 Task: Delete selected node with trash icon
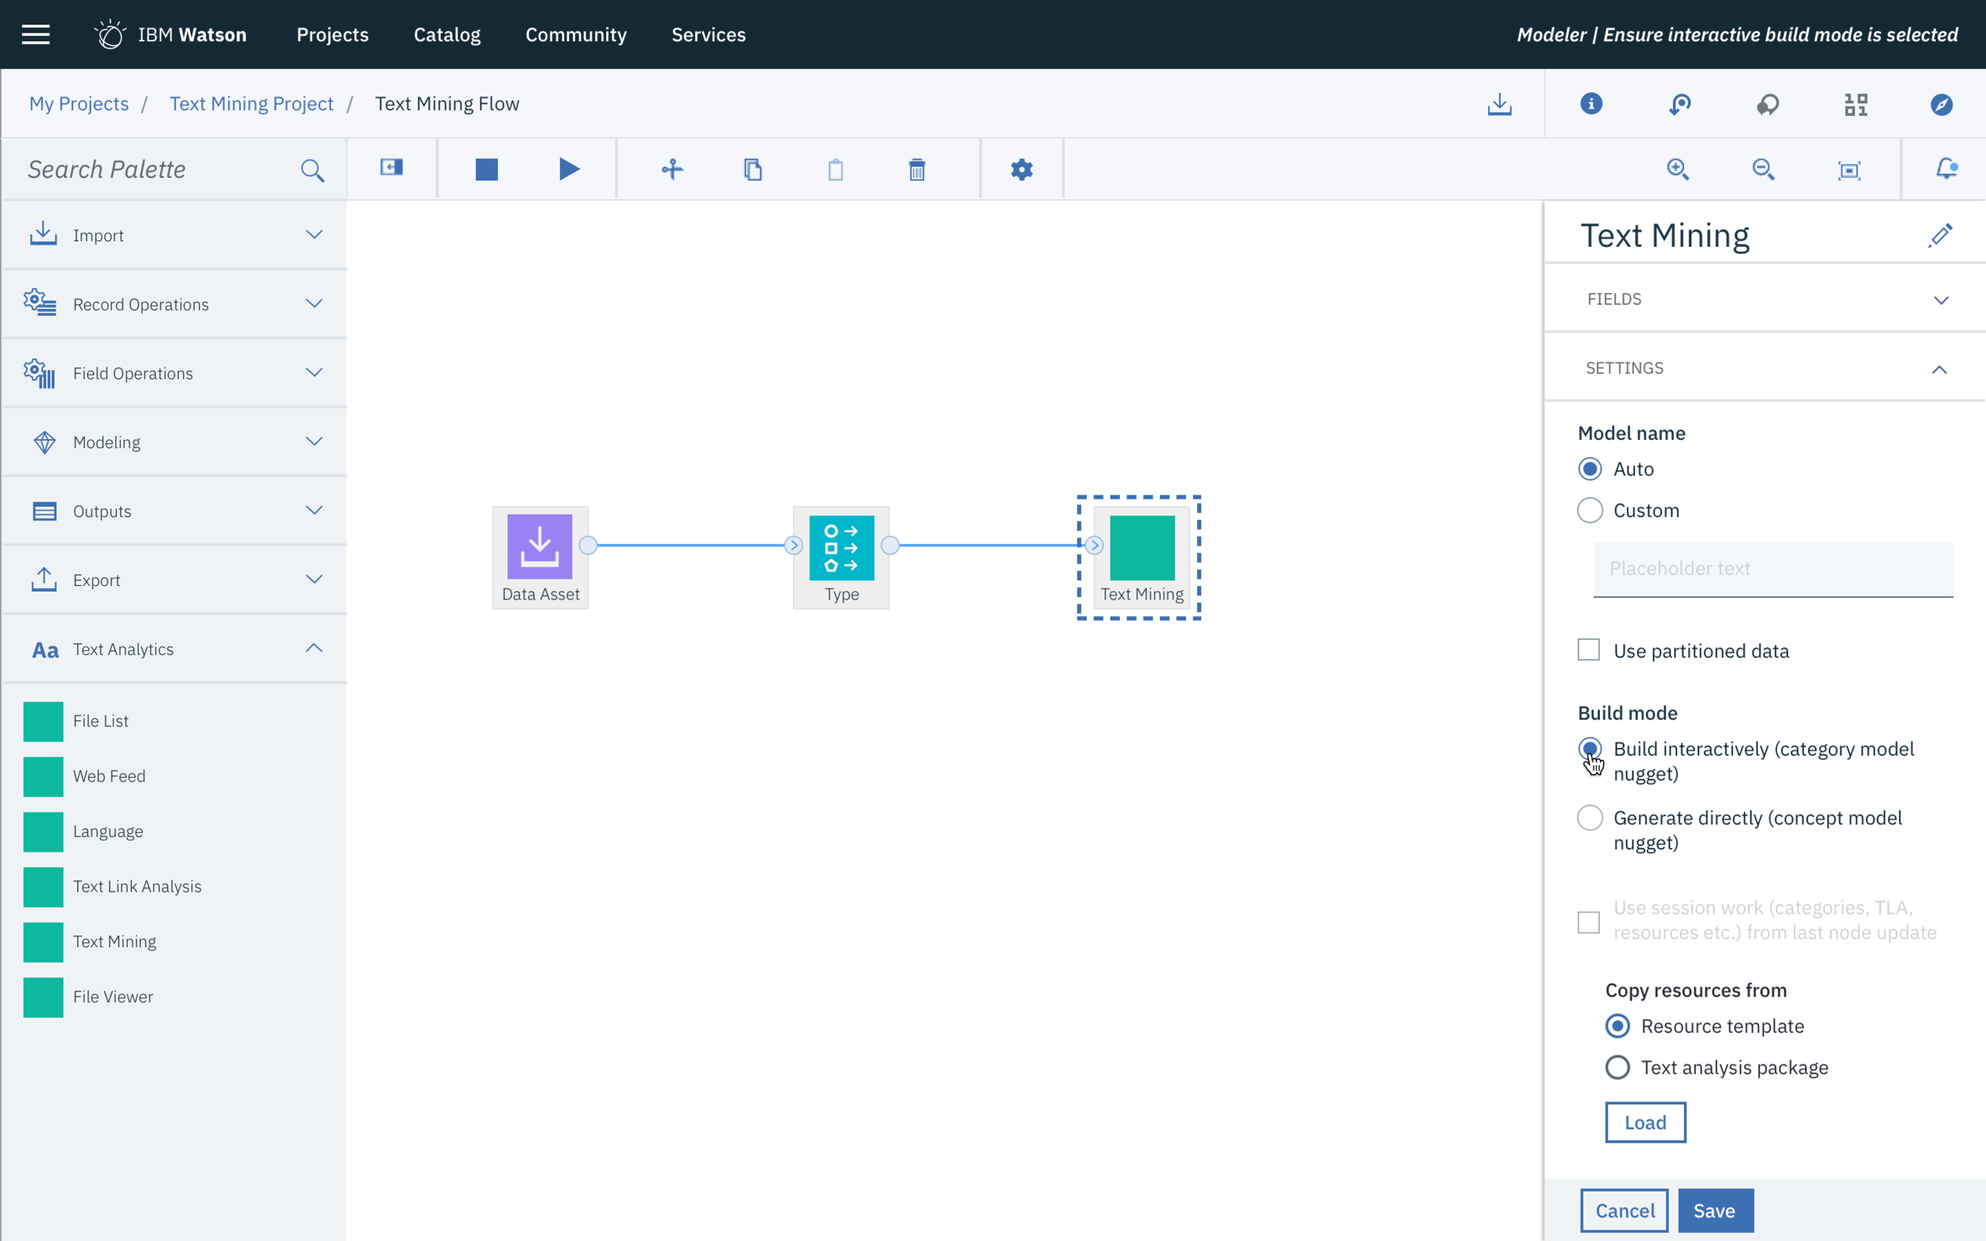click(917, 169)
